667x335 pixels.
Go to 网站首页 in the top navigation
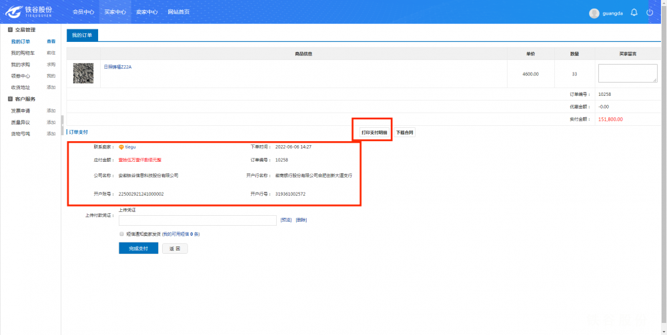point(178,12)
